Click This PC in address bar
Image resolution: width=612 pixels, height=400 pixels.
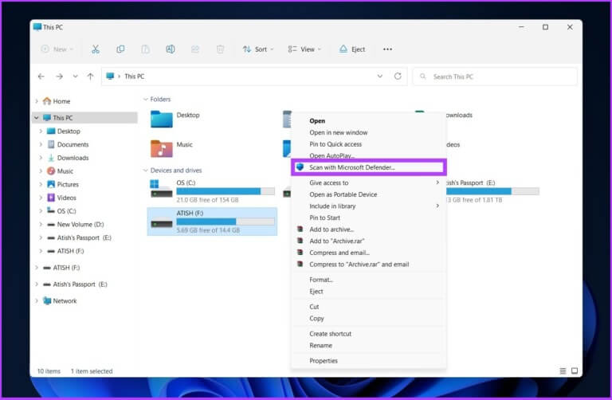coord(134,76)
